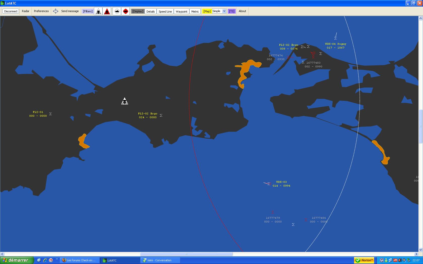The width and height of the screenshot is (423, 264).
Task: Open the Simple map type dropdown
Action: [x=224, y=11]
